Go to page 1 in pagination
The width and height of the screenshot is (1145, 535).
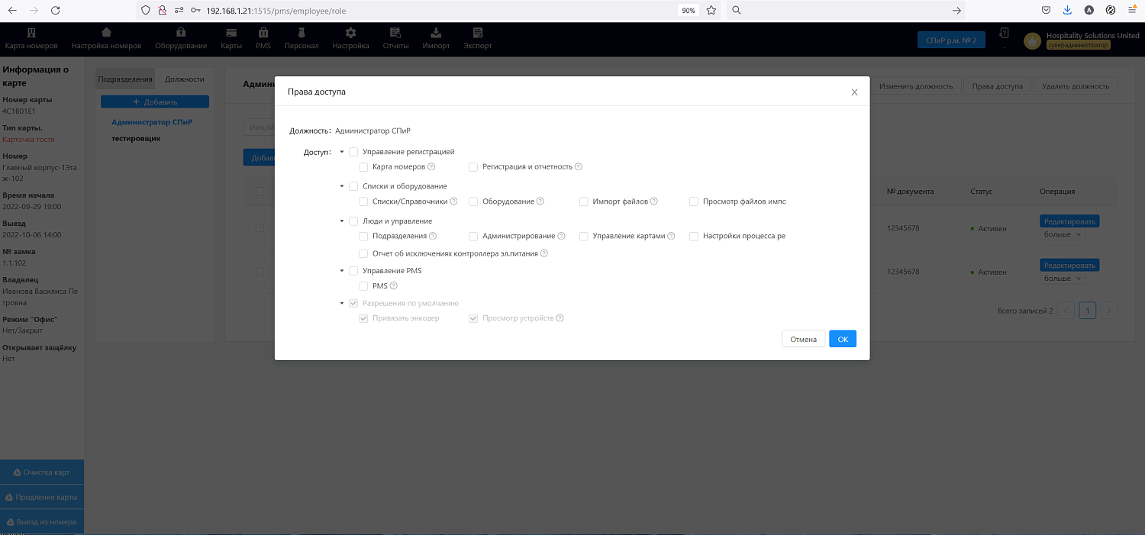pyautogui.click(x=1087, y=310)
